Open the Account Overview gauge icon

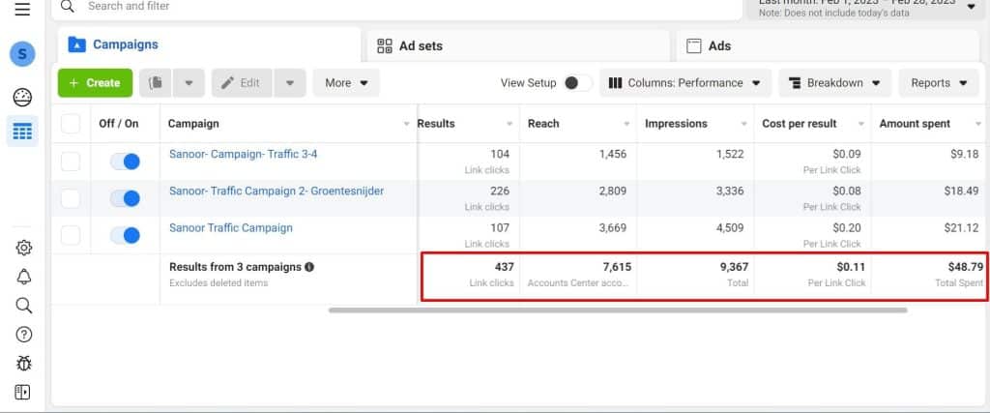click(x=22, y=98)
